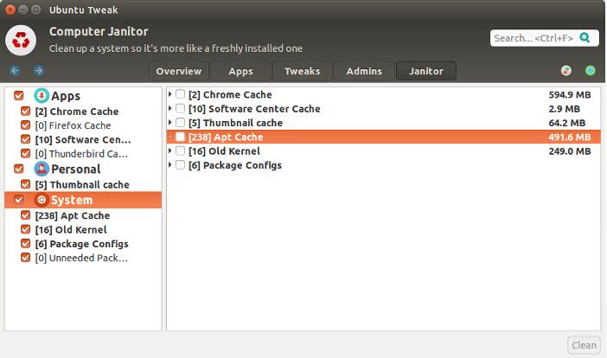Check the highlighted Apt Cache result row
This screenshot has height=358, width=607.
coord(180,137)
